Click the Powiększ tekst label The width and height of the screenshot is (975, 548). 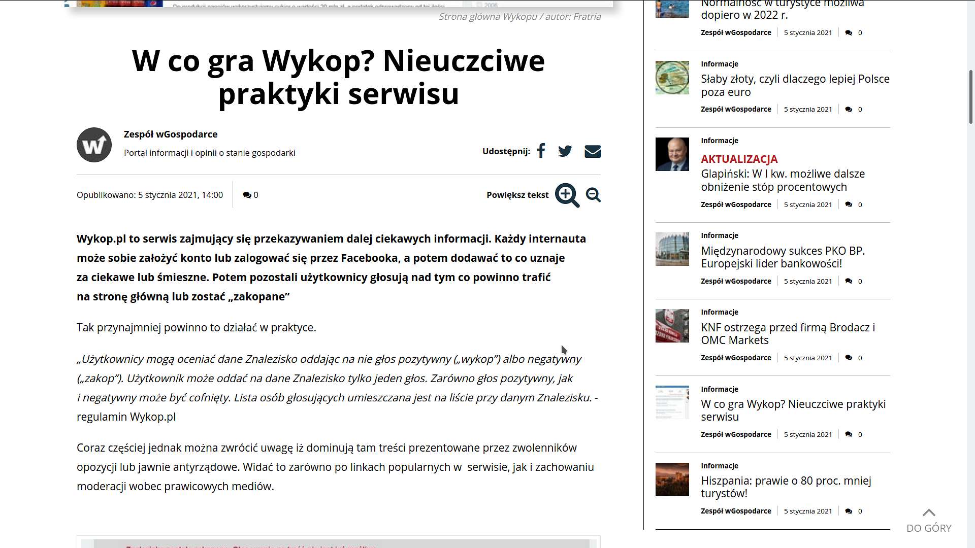pos(517,195)
